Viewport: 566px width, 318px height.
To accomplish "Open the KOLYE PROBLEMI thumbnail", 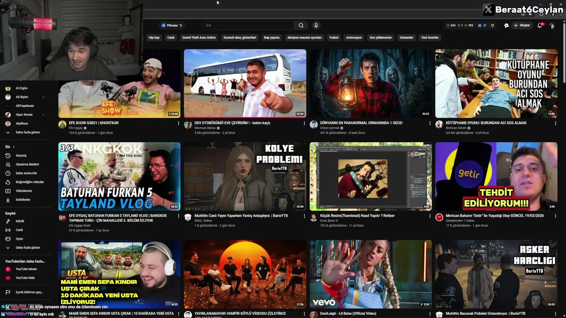I will [x=245, y=176].
